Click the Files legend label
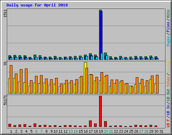The image size is (172, 135). click(x=168, y=27)
